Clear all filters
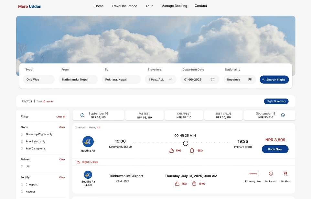This screenshot has height=199, width=311. (x=61, y=117)
